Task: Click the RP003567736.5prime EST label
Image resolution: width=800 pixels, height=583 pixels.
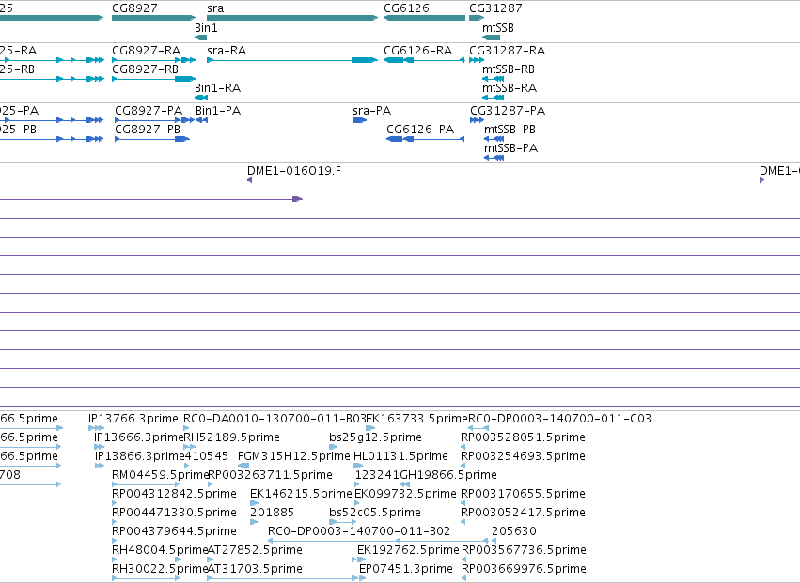Action: pos(524,550)
